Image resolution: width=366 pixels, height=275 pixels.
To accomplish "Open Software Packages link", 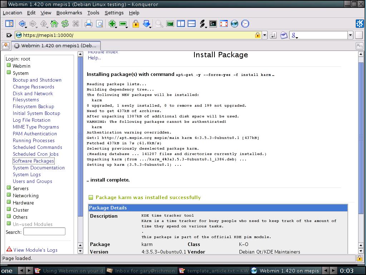I will pyautogui.click(x=33, y=161).
